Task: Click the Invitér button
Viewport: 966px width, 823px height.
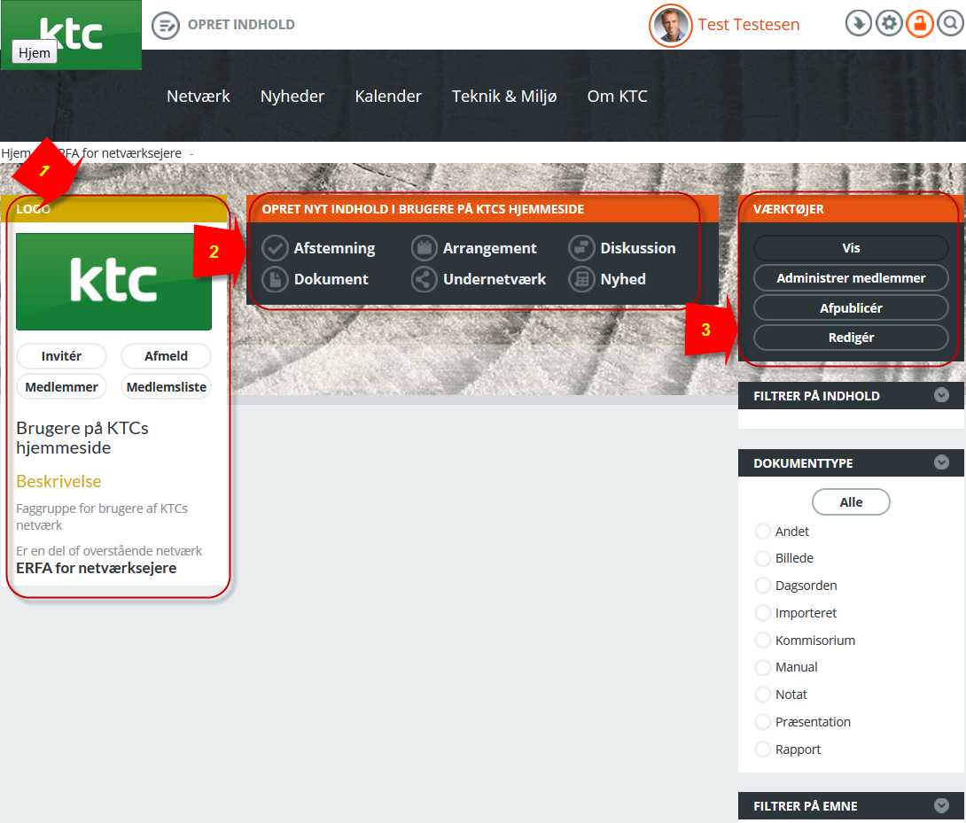Action: [x=62, y=356]
